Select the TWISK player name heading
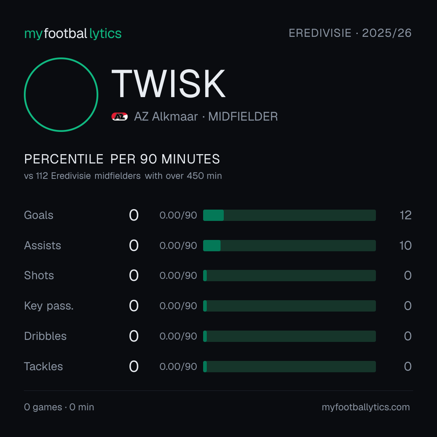The width and height of the screenshot is (437, 437). point(168,84)
